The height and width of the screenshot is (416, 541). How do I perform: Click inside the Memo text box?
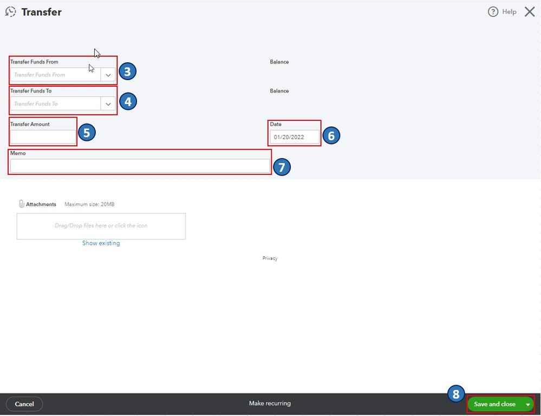(x=140, y=166)
